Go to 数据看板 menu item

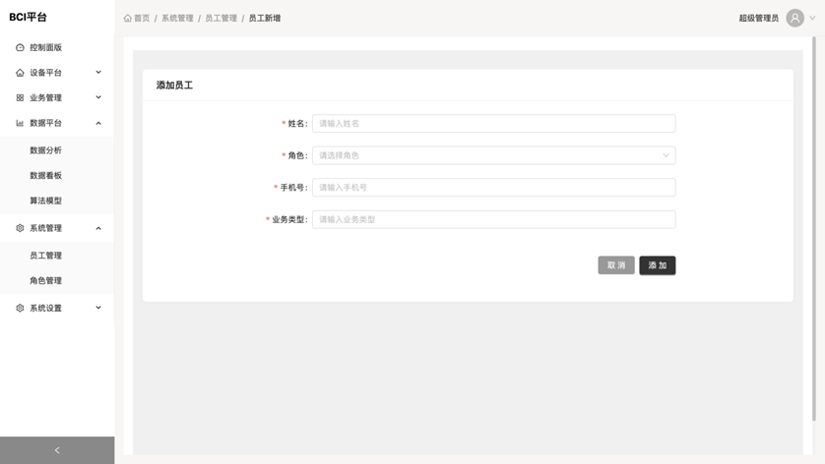[45, 175]
